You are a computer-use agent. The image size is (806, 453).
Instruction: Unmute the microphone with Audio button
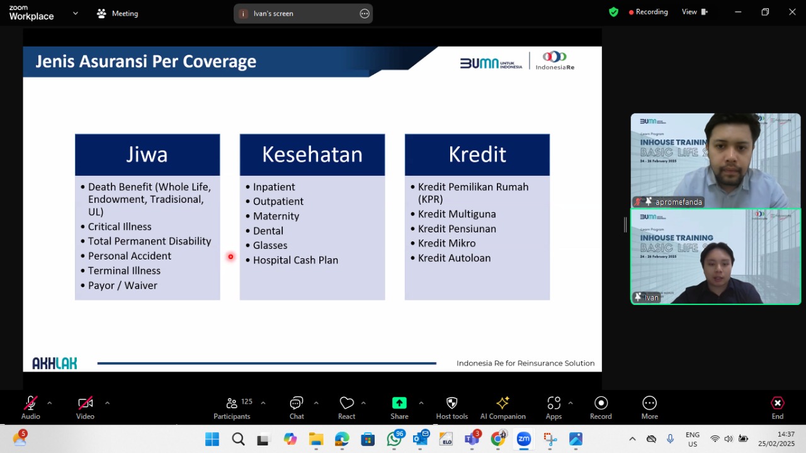pos(30,408)
